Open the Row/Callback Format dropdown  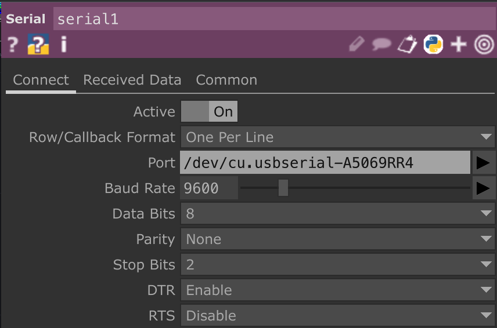[337, 137]
